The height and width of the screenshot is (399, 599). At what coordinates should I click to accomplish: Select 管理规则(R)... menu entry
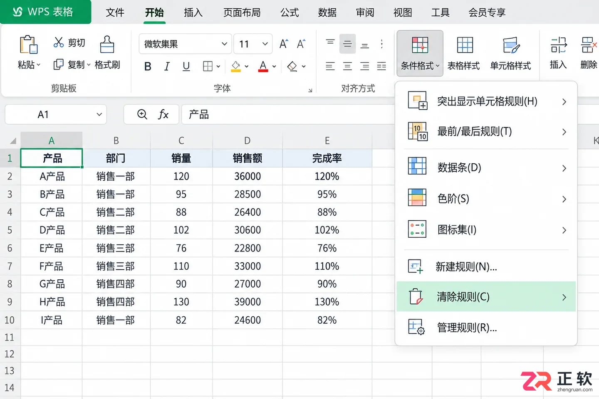[x=486, y=328]
